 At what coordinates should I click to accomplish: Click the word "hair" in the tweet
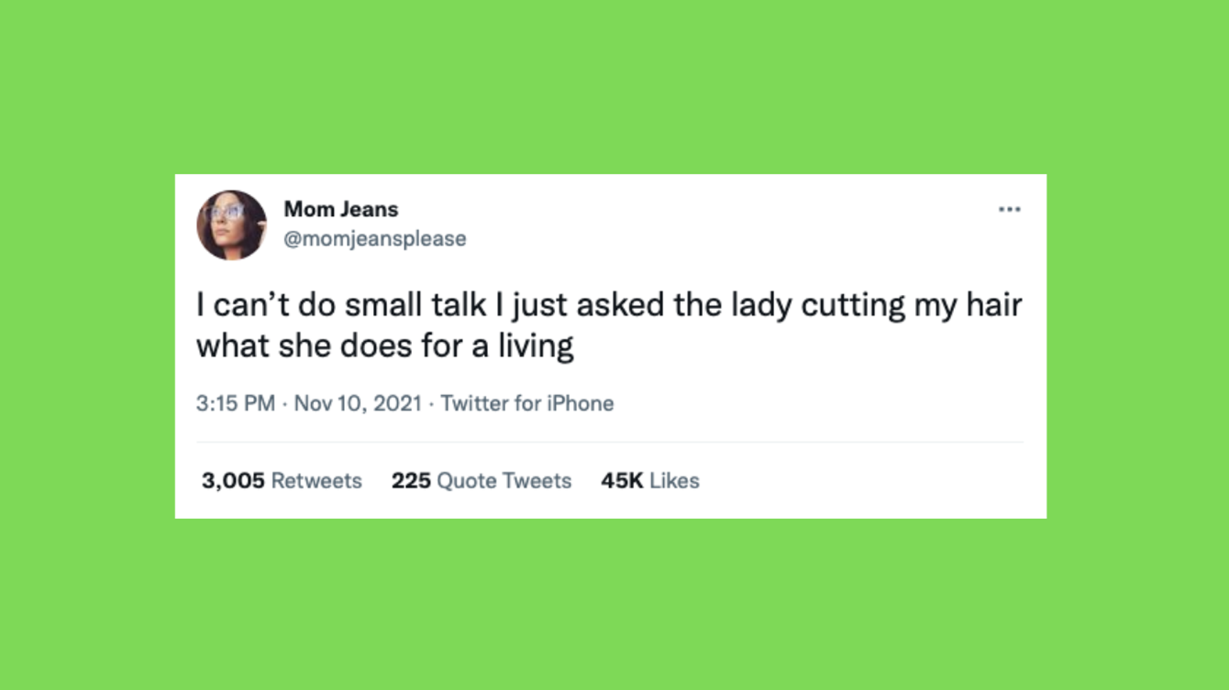pyautogui.click(x=994, y=305)
